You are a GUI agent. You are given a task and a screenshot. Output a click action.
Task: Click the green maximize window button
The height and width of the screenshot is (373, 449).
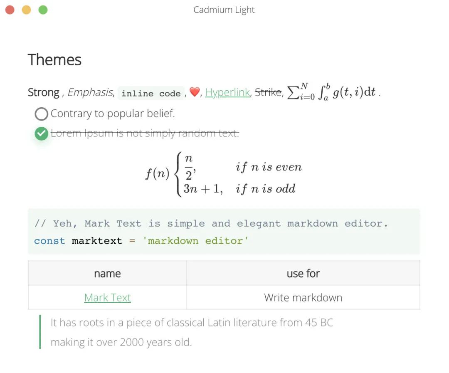(x=43, y=10)
